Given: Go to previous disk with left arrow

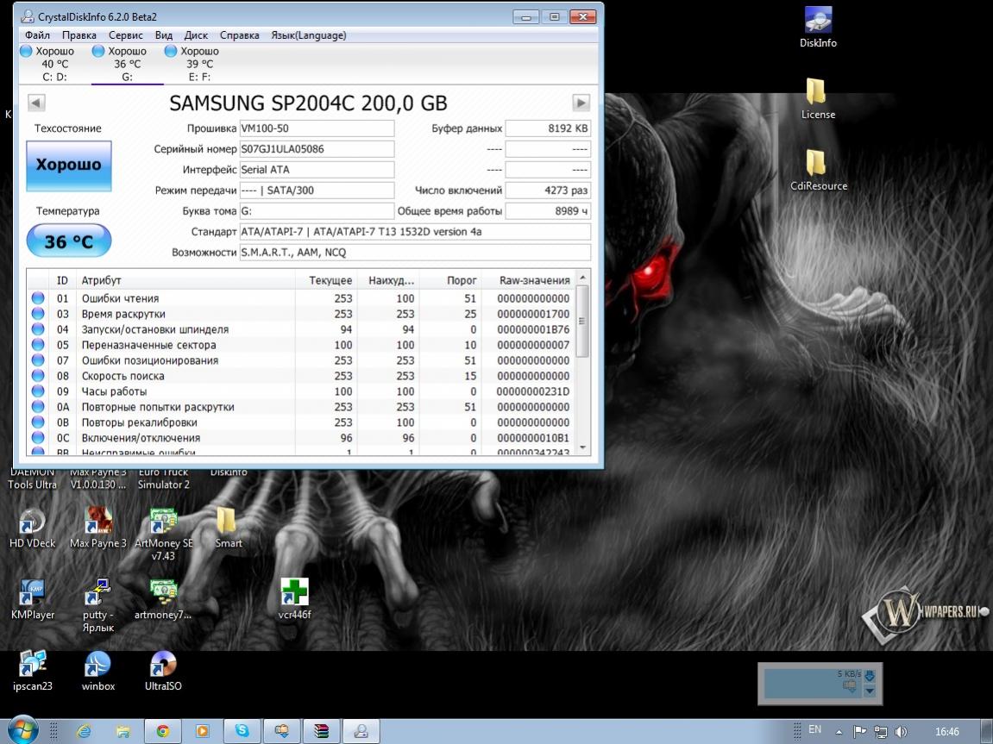Looking at the screenshot, I should (36, 103).
